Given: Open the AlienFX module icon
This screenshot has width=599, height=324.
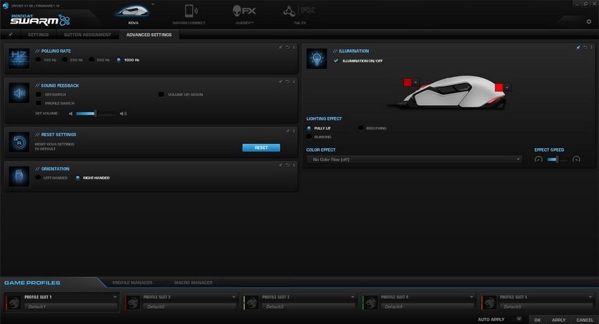Looking at the screenshot, I should tap(244, 10).
